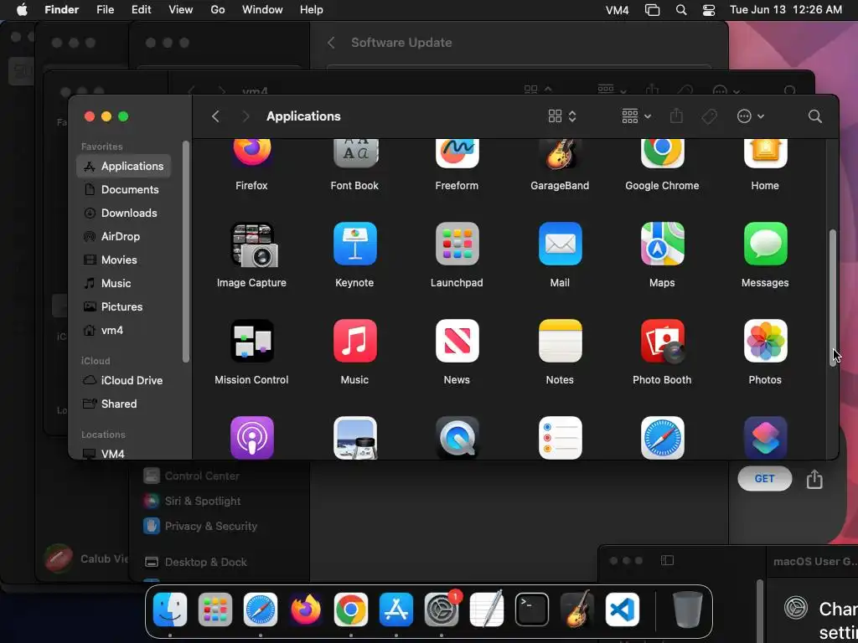Open the Finder menu in menu bar
The width and height of the screenshot is (858, 643).
click(x=61, y=10)
